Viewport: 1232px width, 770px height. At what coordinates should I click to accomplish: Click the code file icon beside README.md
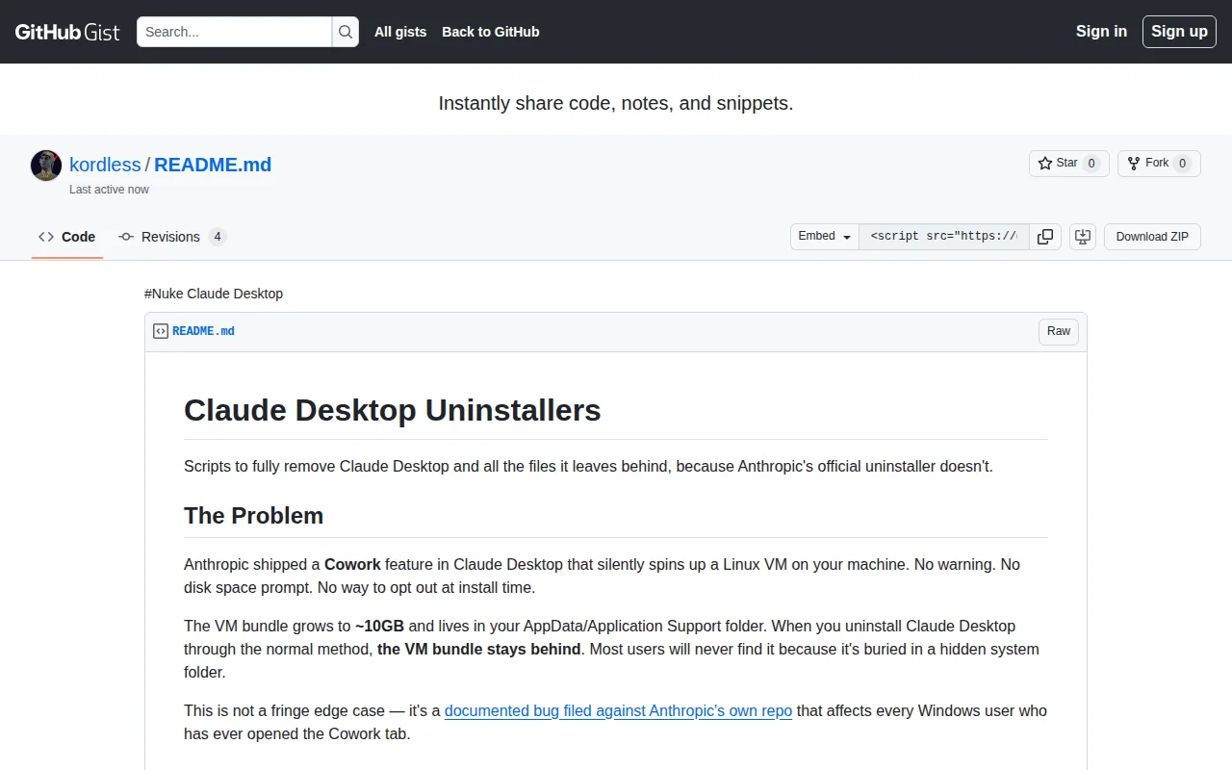tap(161, 331)
